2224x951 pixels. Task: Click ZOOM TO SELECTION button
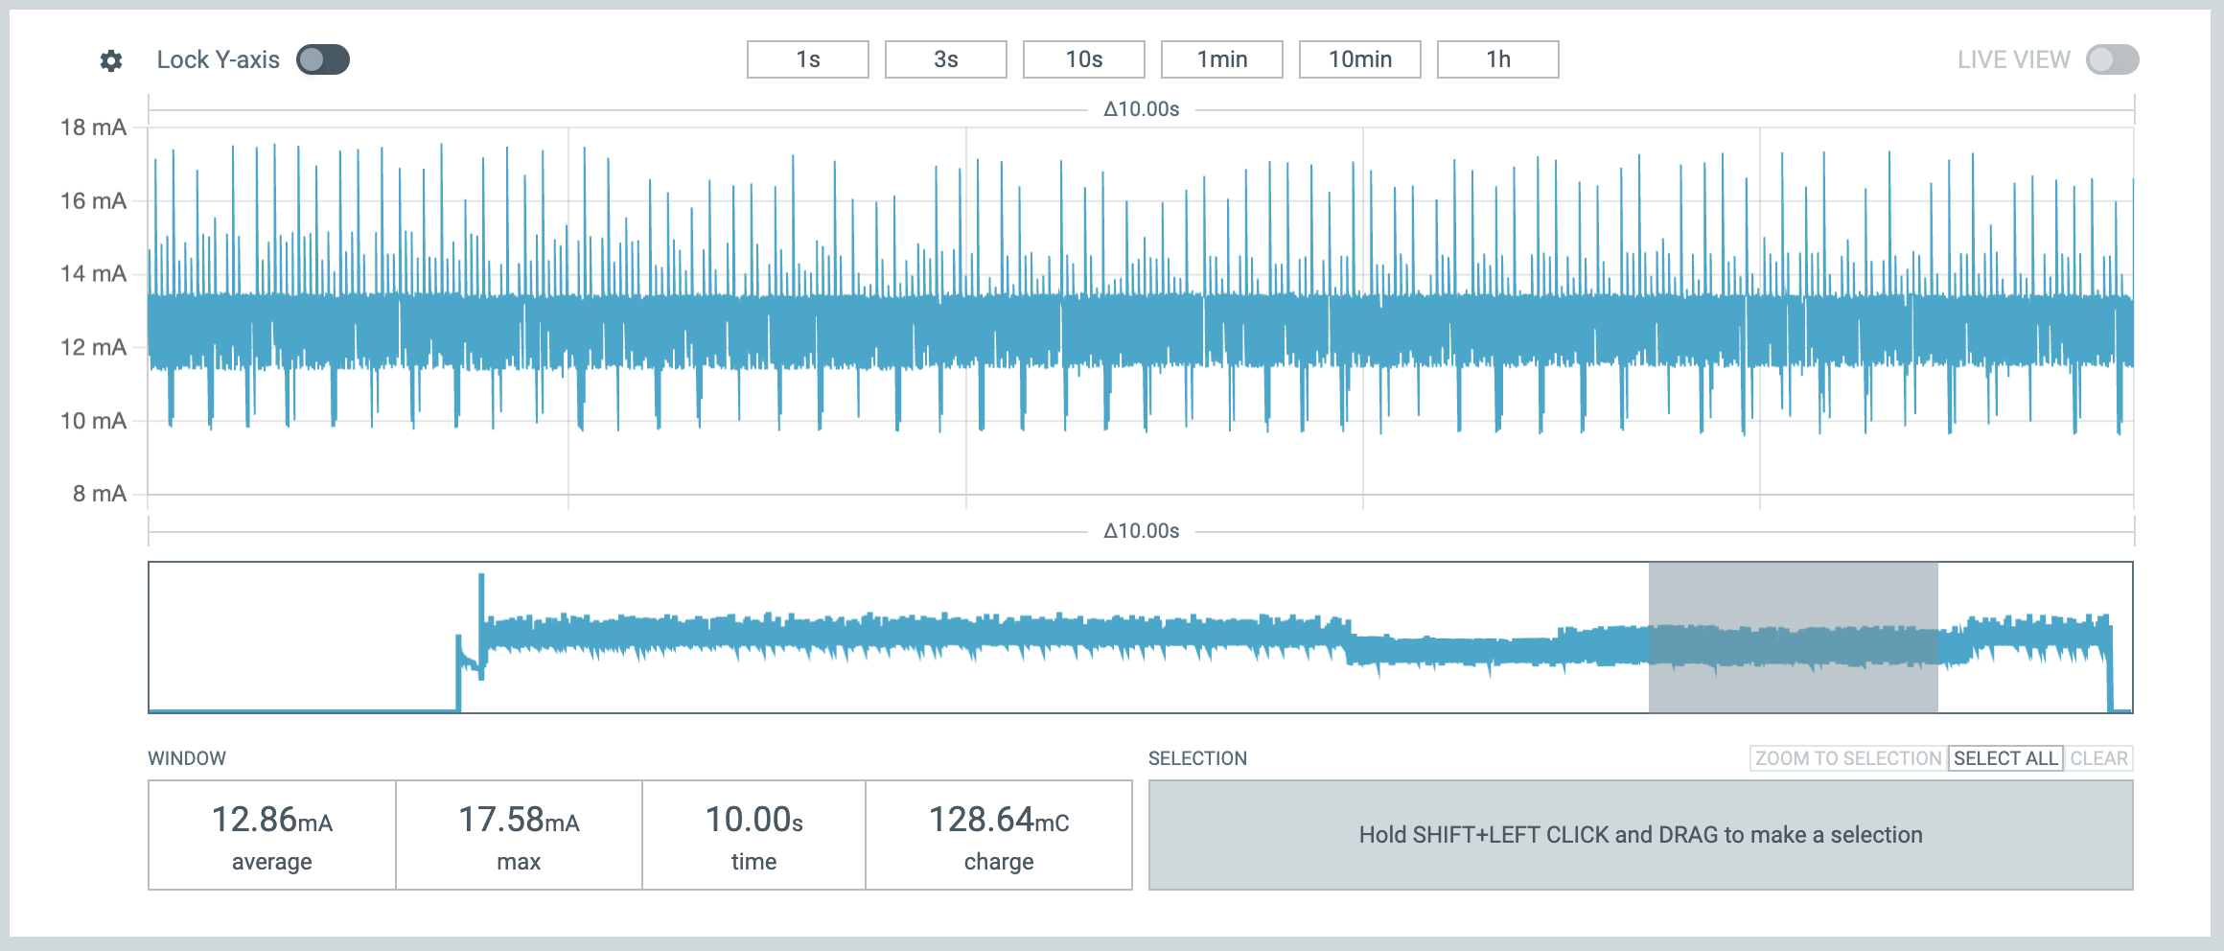(x=1848, y=758)
